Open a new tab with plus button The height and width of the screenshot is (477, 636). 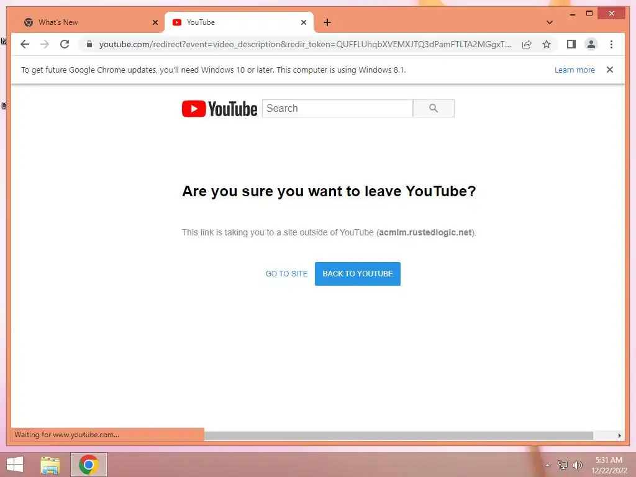(327, 22)
